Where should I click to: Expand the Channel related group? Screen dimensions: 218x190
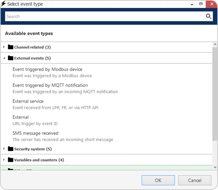click(x=4, y=47)
